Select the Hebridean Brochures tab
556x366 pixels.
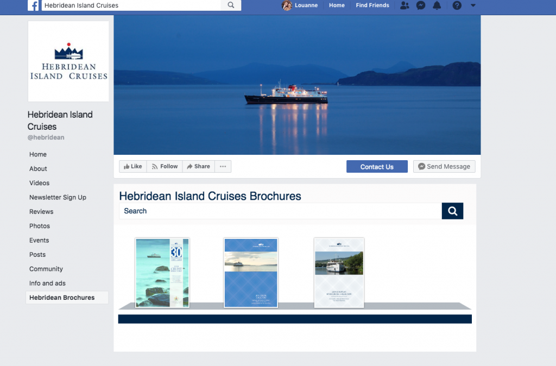pyautogui.click(x=67, y=298)
